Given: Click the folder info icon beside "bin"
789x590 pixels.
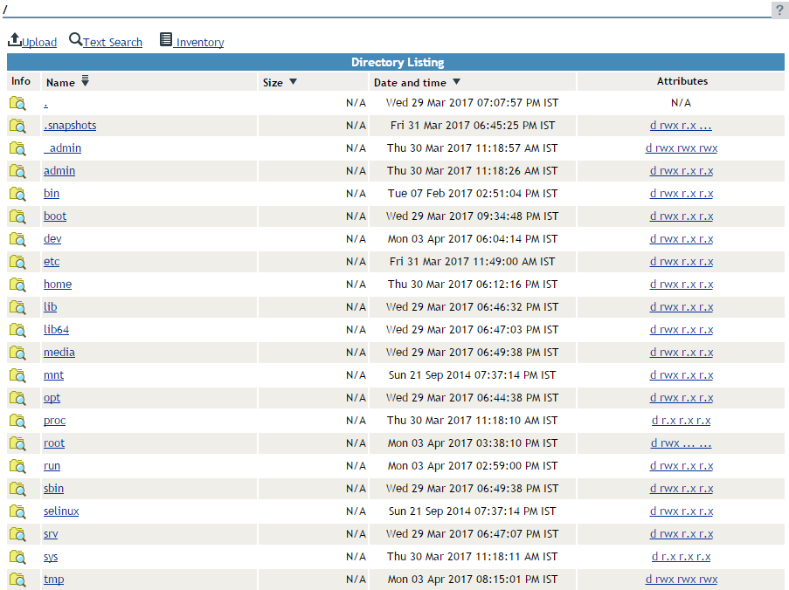Looking at the screenshot, I should tap(17, 193).
